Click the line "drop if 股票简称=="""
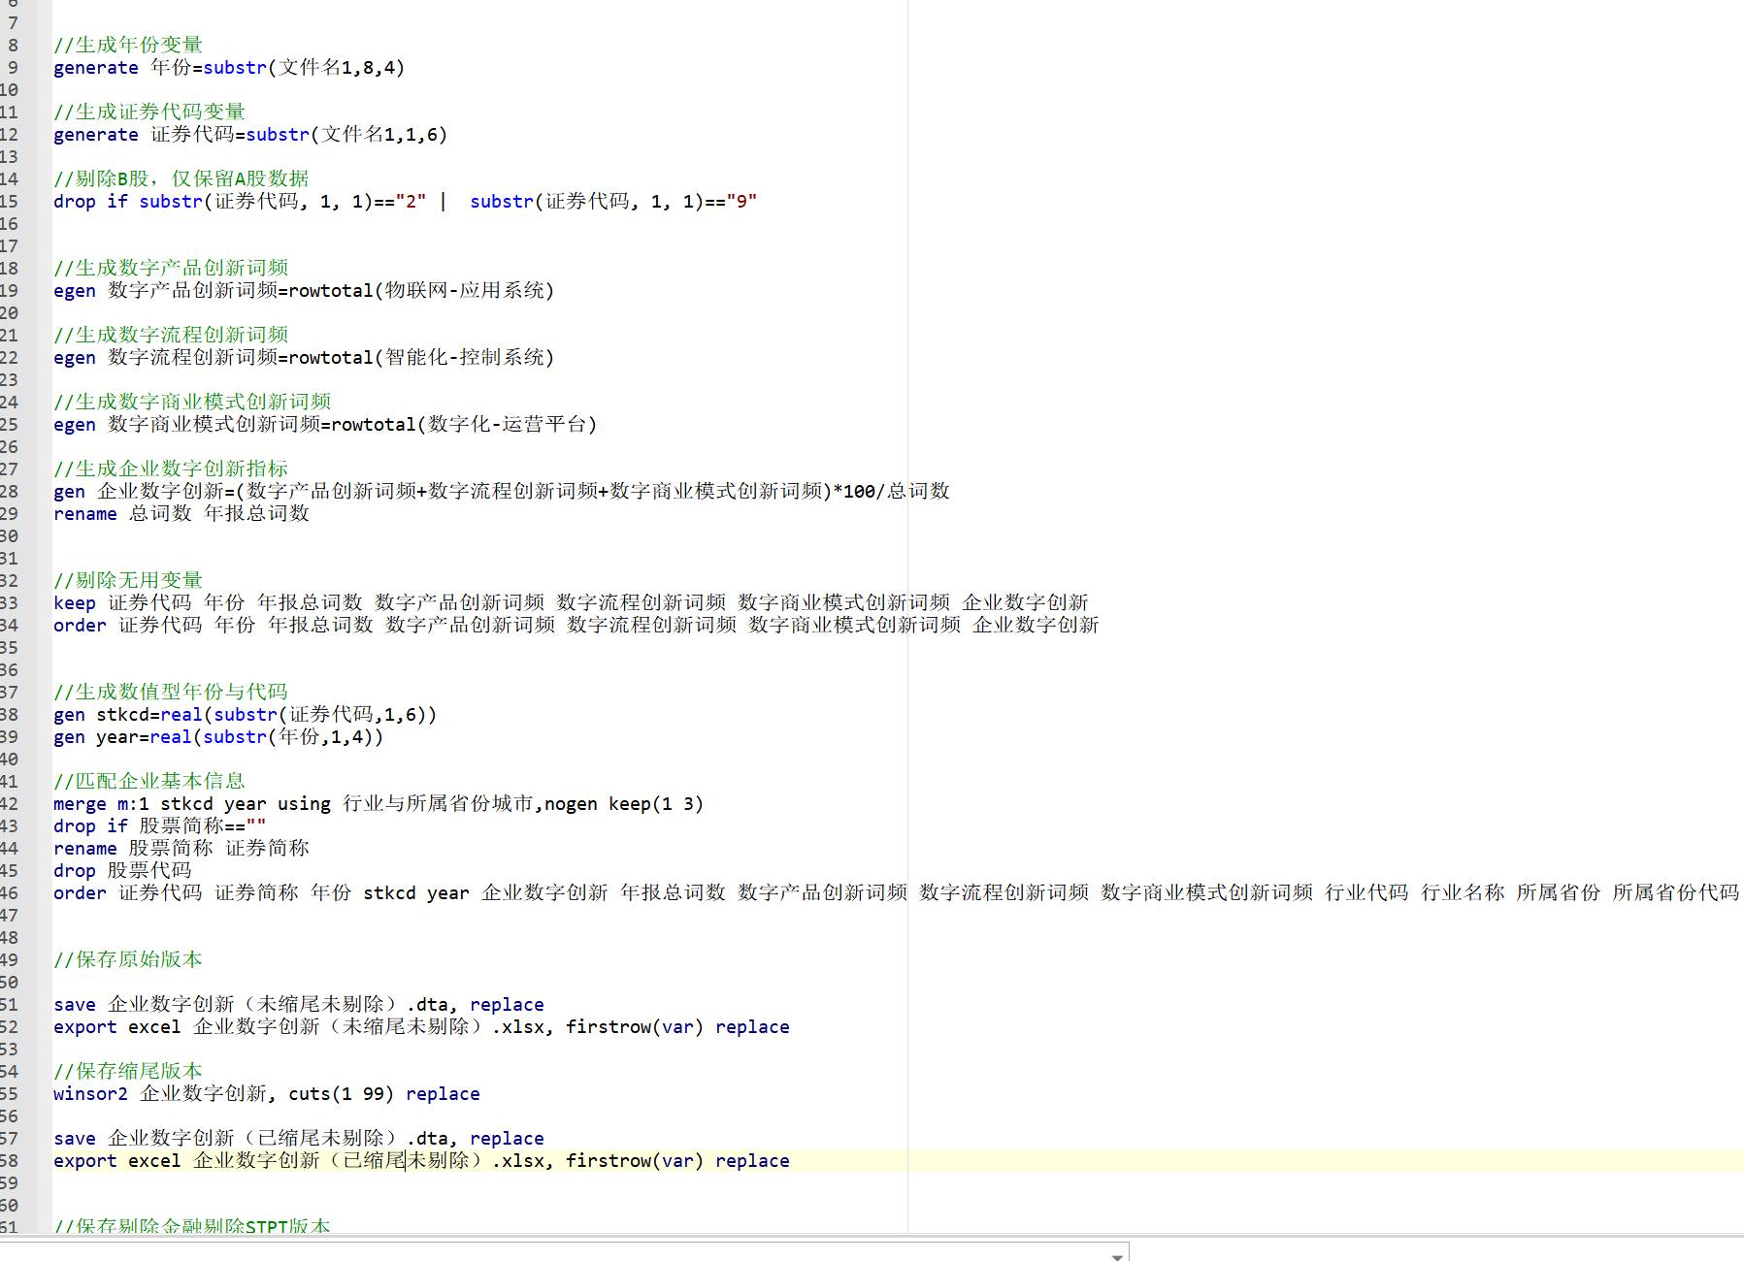This screenshot has width=1744, height=1261. (x=160, y=825)
